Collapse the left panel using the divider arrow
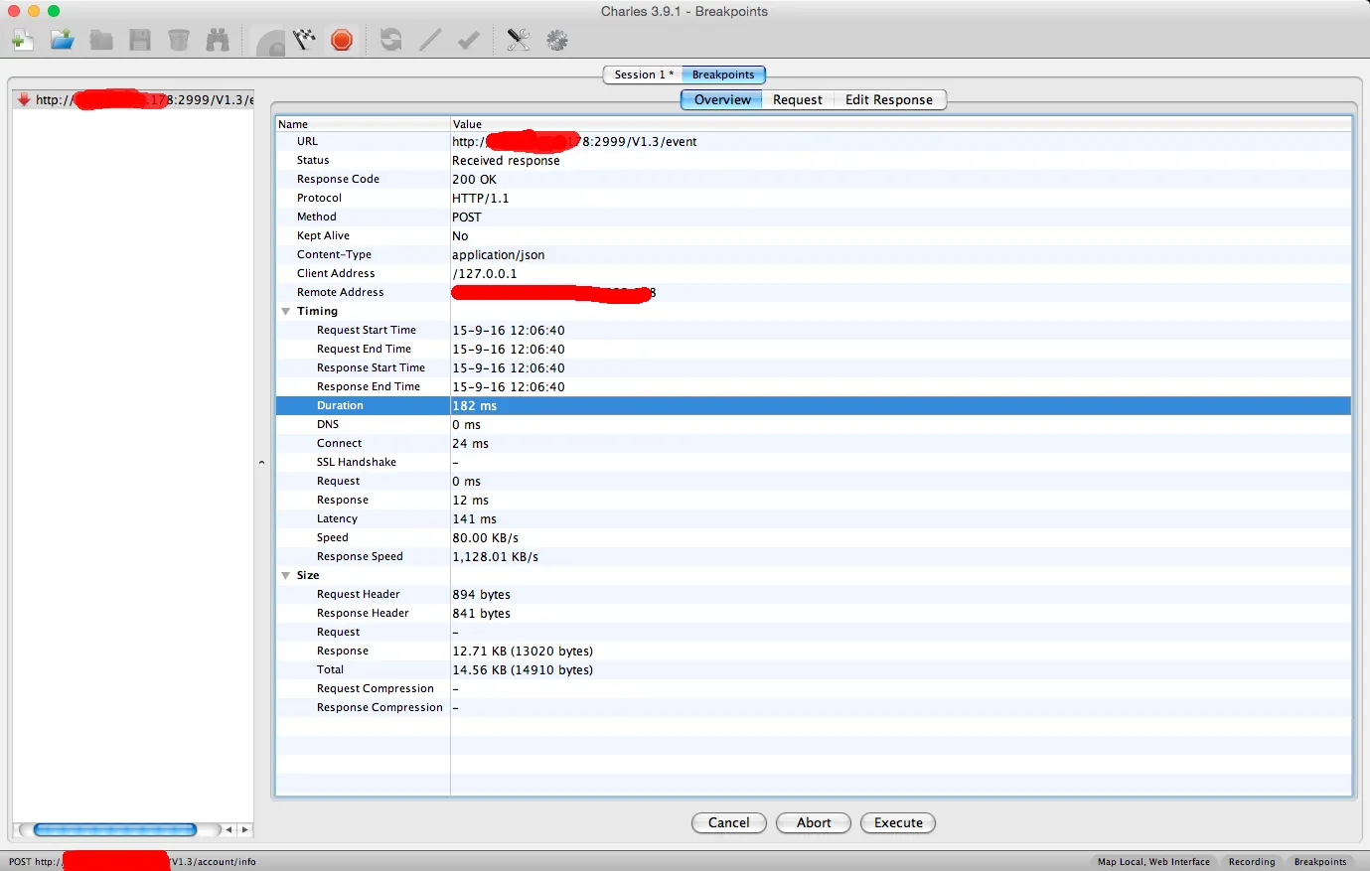 [261, 463]
